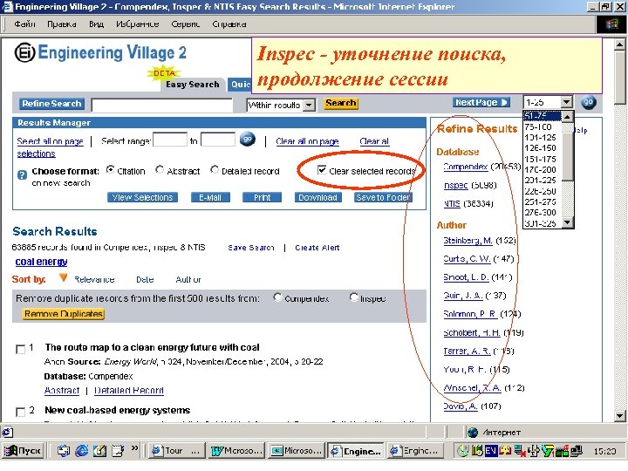Open Internet Explorer from quick launch
628x471 pixels.
pos(81,451)
